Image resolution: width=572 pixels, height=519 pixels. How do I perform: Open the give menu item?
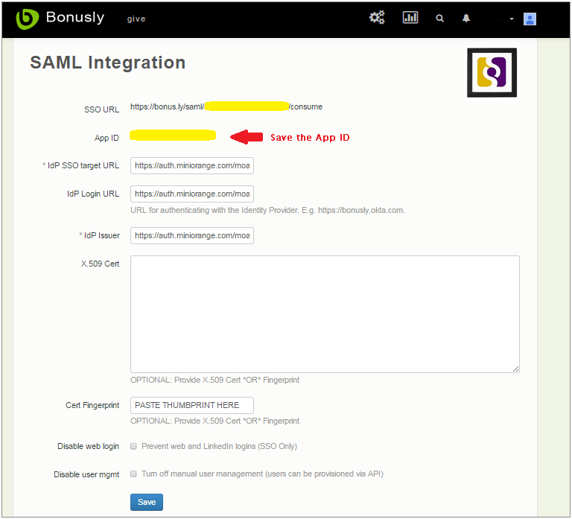click(x=136, y=19)
